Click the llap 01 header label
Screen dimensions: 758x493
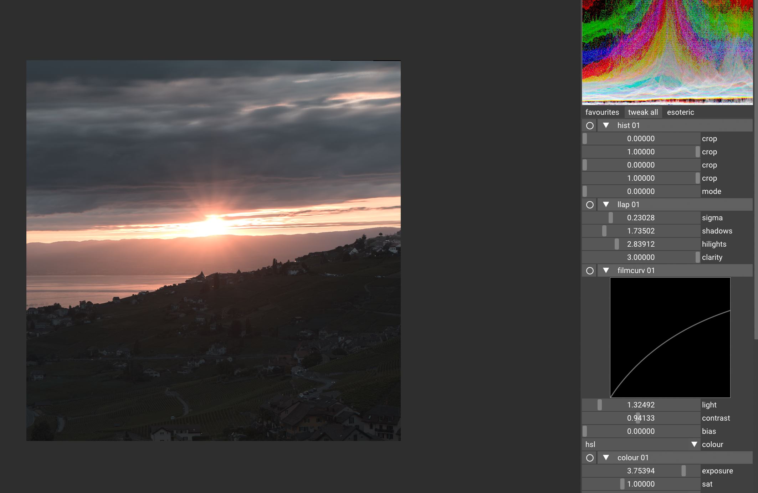point(629,205)
